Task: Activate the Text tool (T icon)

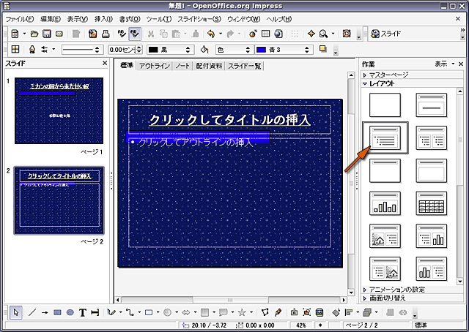Action: tap(83, 312)
